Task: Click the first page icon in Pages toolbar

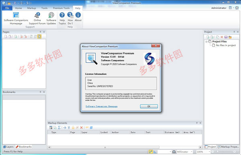Action: coord(6,37)
